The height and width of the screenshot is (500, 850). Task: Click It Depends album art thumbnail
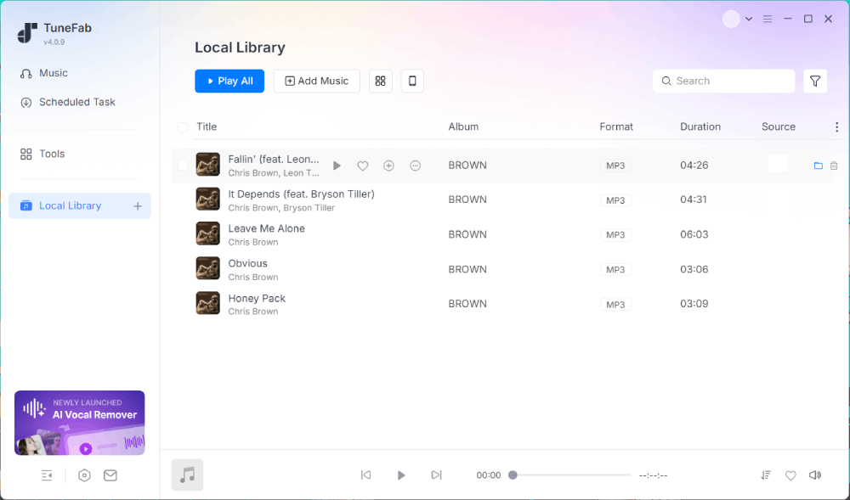(207, 199)
